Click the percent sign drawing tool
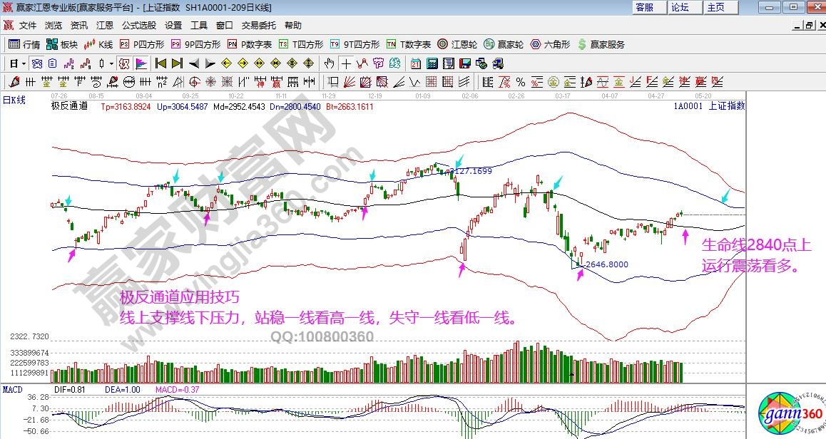The height and width of the screenshot is (439, 826). pos(521,81)
